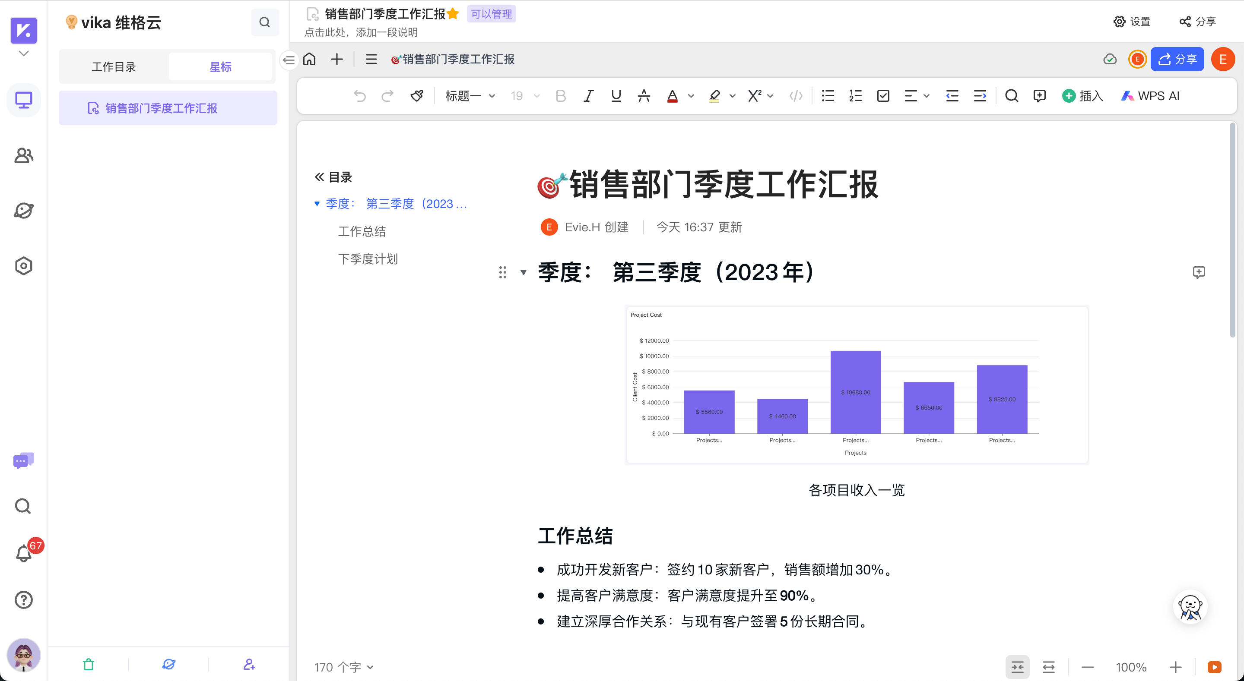Insert a bulleted list
Image resolution: width=1244 pixels, height=681 pixels.
[x=827, y=95]
